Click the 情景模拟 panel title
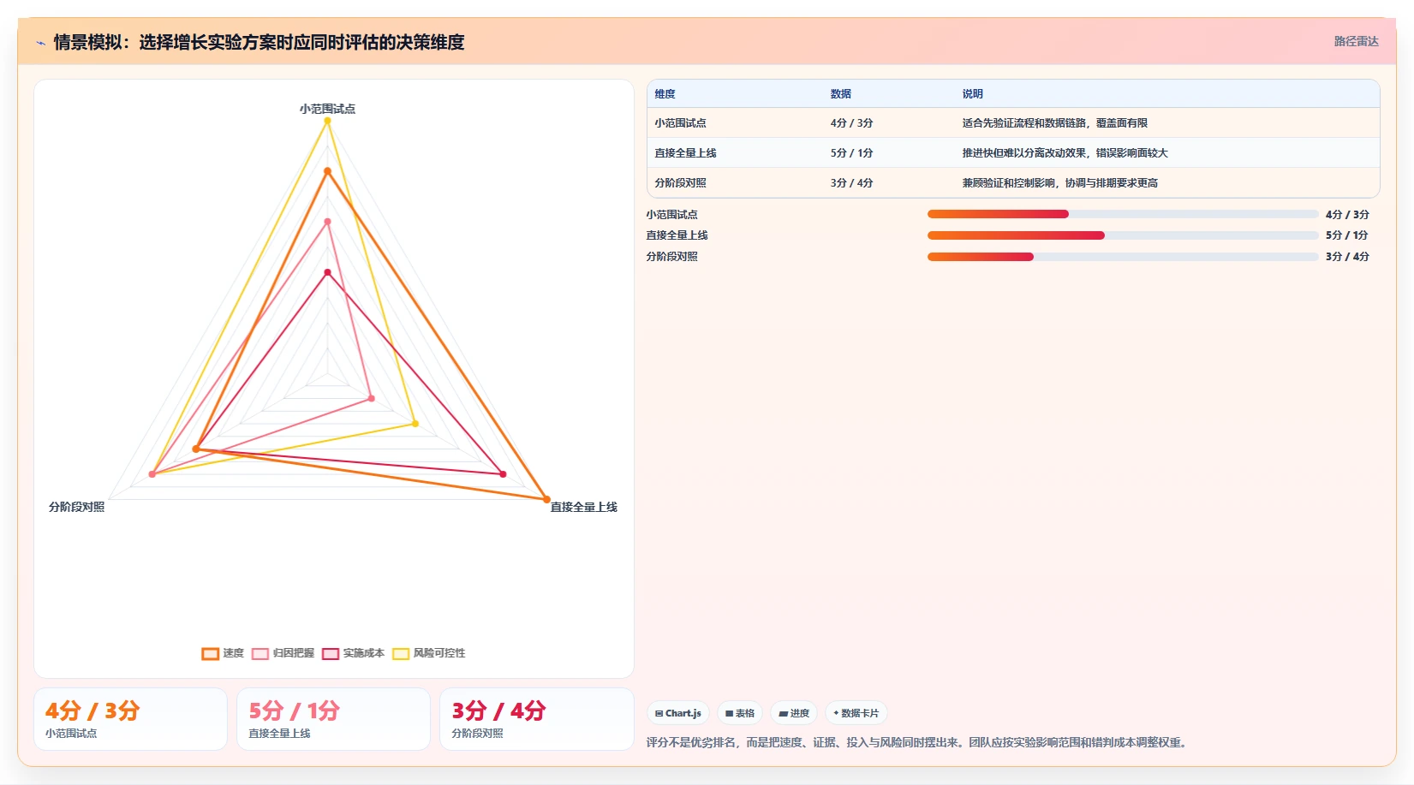The height and width of the screenshot is (785, 1414). pyautogui.click(x=259, y=42)
